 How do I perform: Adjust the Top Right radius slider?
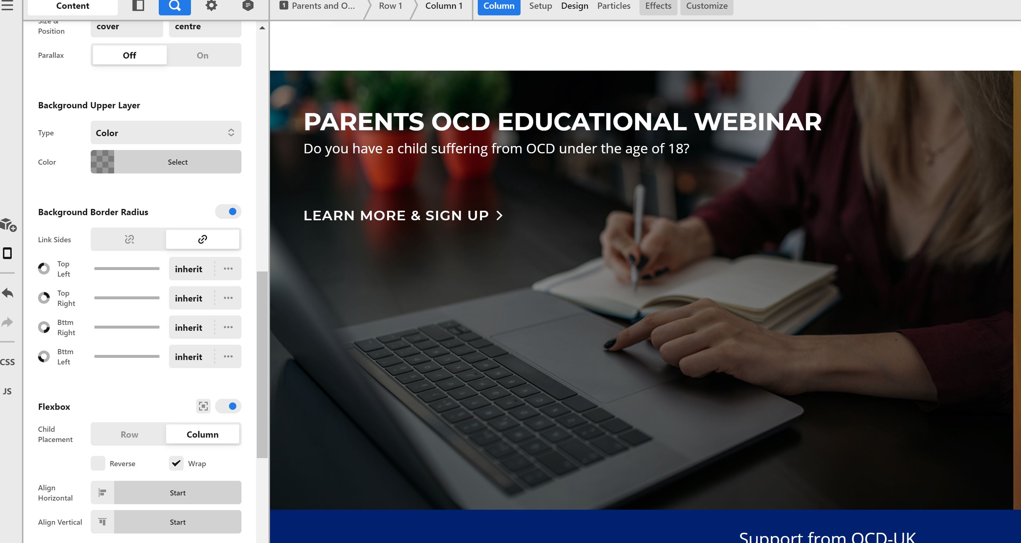[127, 298]
